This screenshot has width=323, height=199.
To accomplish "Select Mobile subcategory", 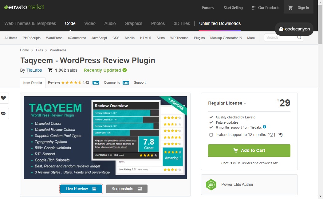I will click(130, 38).
